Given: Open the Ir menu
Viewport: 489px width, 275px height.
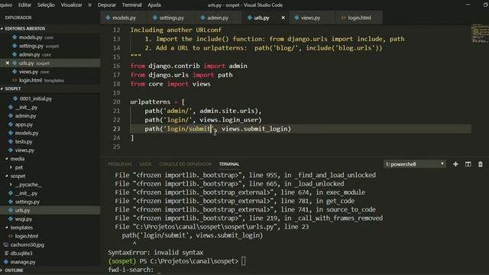Looking at the screenshot, I should [90, 5].
